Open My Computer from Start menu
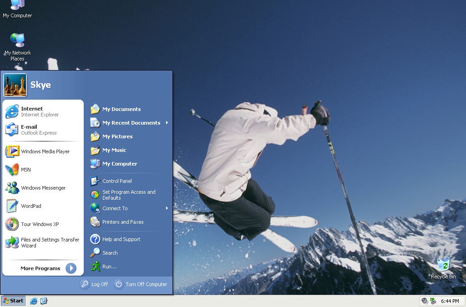The height and width of the screenshot is (307, 466). click(129, 164)
